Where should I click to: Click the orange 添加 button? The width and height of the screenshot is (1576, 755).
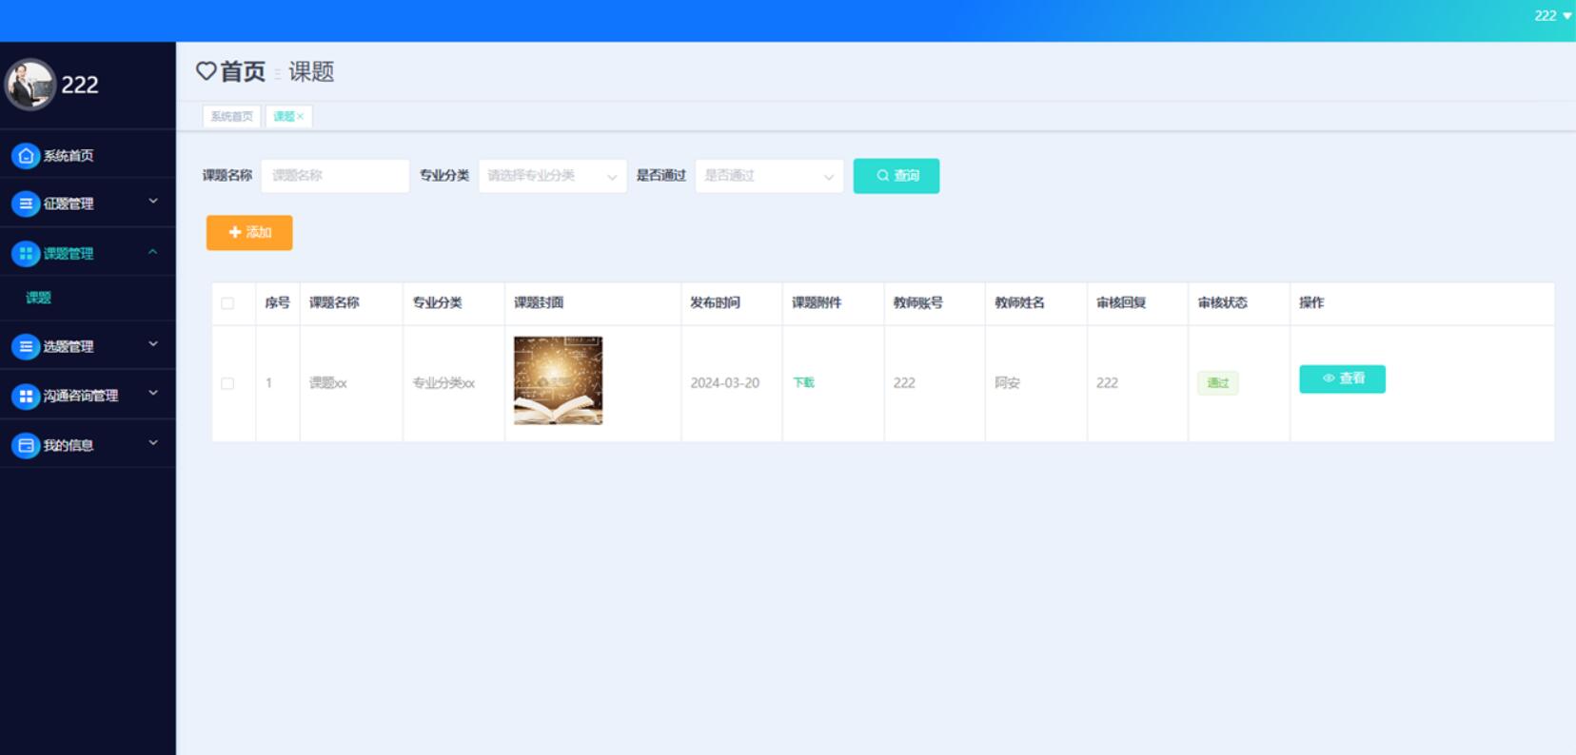tap(249, 232)
